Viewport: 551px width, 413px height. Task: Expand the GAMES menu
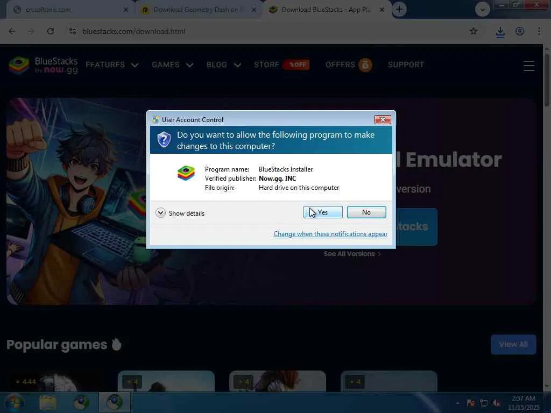173,65
